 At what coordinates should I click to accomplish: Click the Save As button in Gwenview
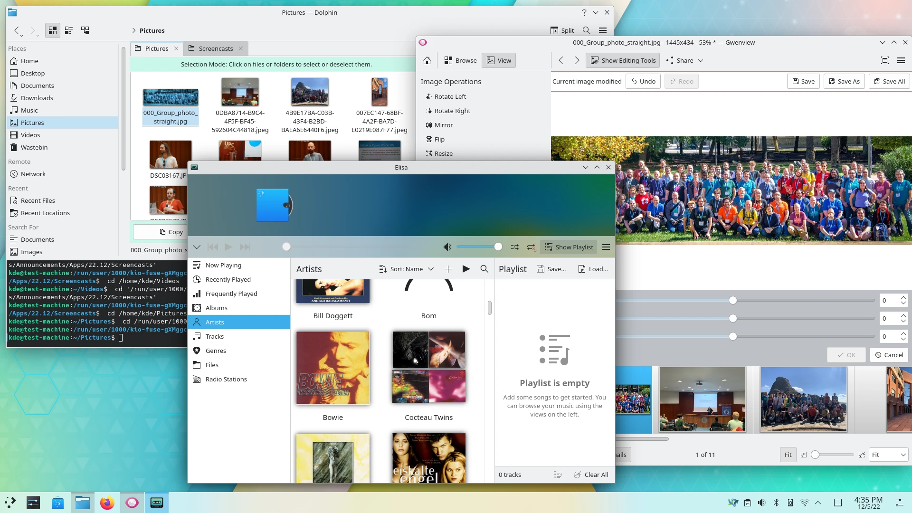point(845,81)
